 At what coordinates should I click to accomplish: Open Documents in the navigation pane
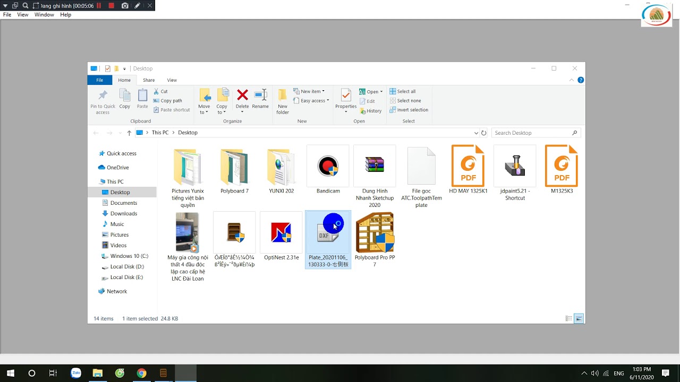point(123,203)
